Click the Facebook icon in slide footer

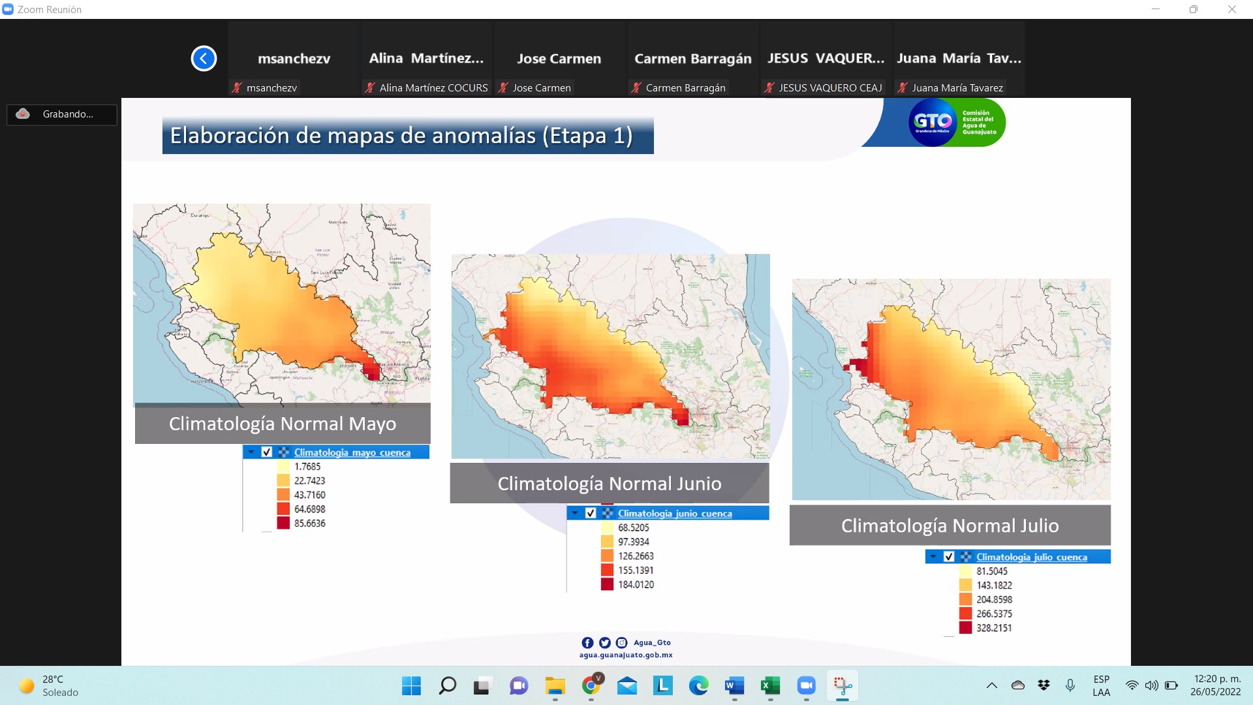pos(587,643)
